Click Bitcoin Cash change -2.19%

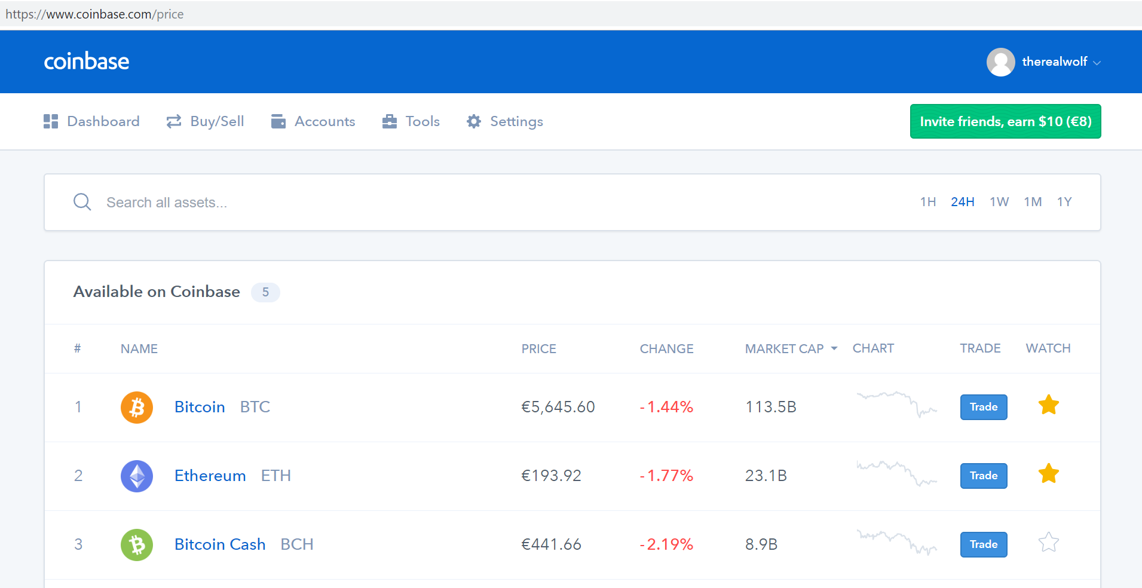(x=666, y=544)
